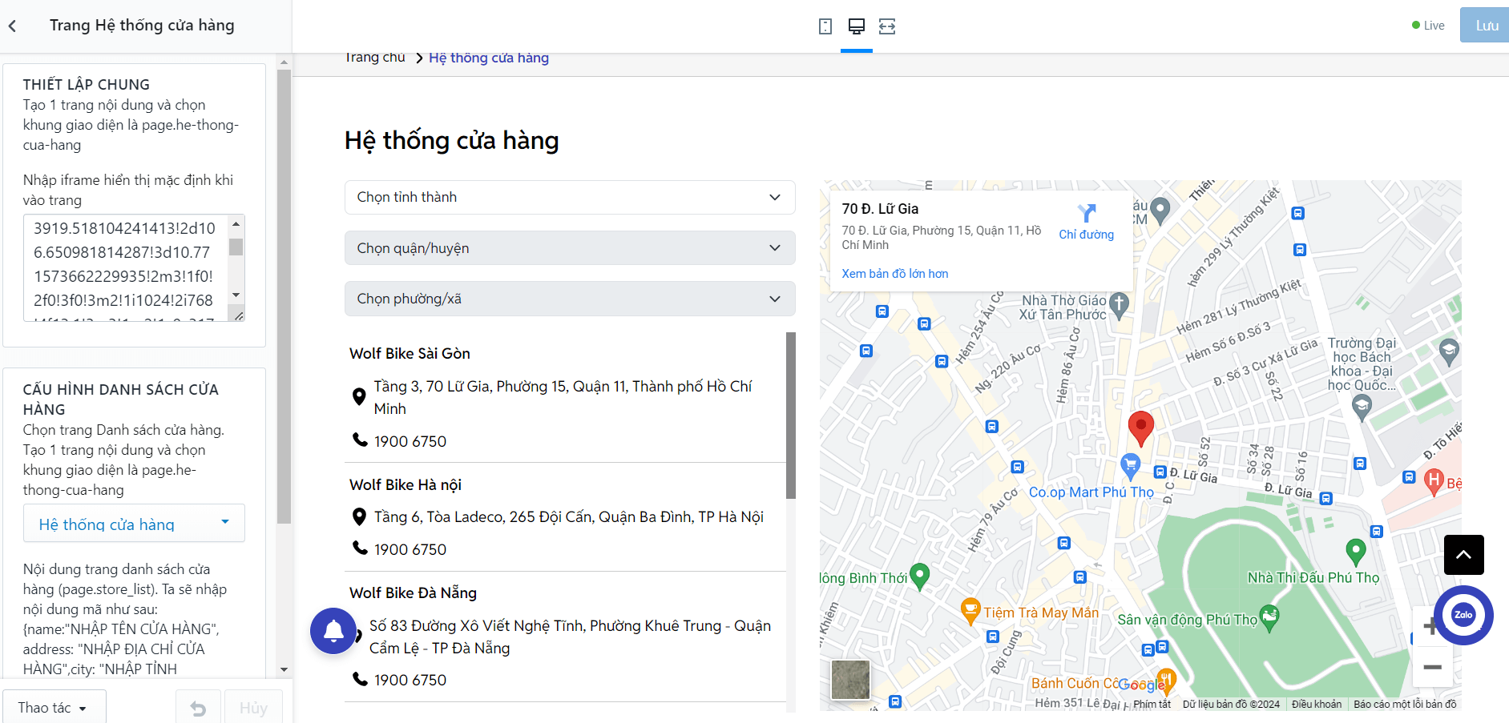Click the iframe textarea scroll-down arrow
Viewport: 1509px width, 723px height.
pyautogui.click(x=236, y=295)
